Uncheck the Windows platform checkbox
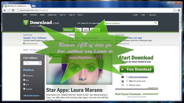Screen dimensions: 184x103 coord(24,76)
